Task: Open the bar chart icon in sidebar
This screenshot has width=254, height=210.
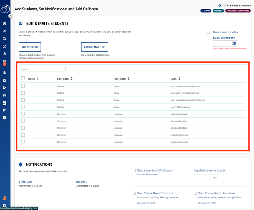Action: pos(4,31)
